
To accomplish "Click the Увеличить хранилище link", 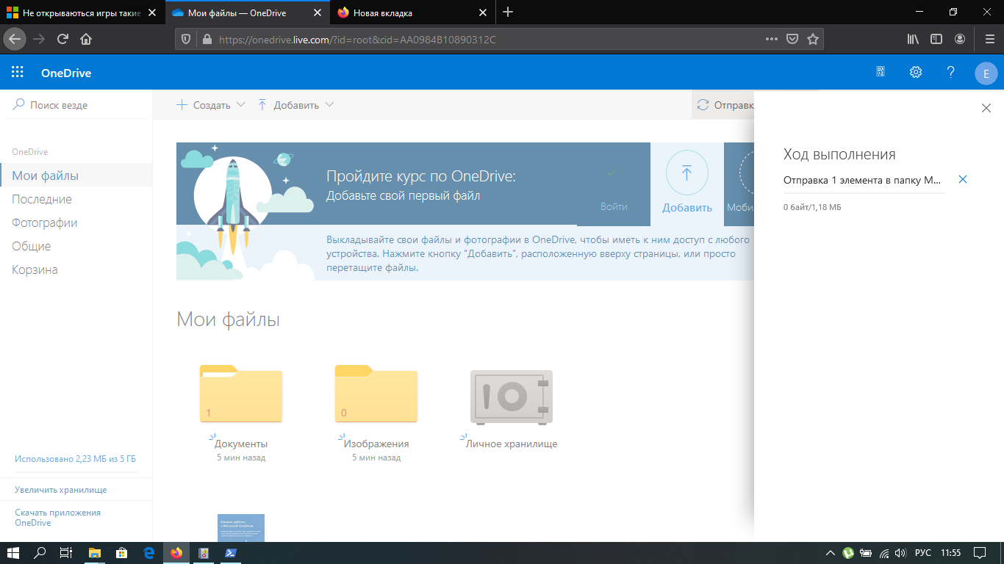I will [61, 490].
